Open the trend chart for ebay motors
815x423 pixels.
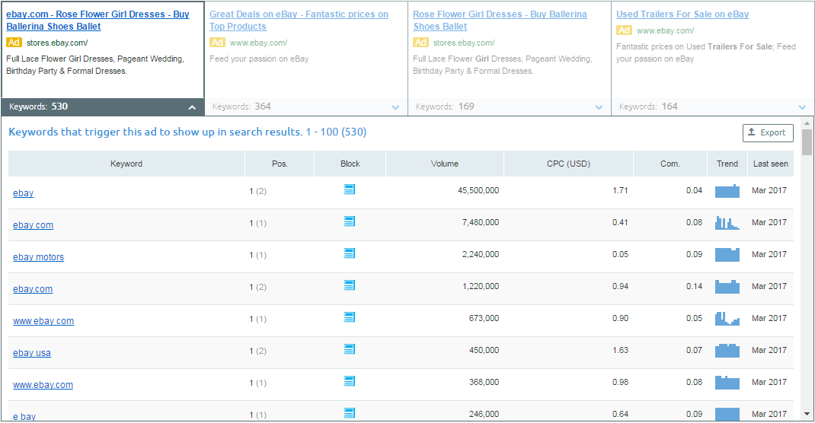tap(727, 255)
